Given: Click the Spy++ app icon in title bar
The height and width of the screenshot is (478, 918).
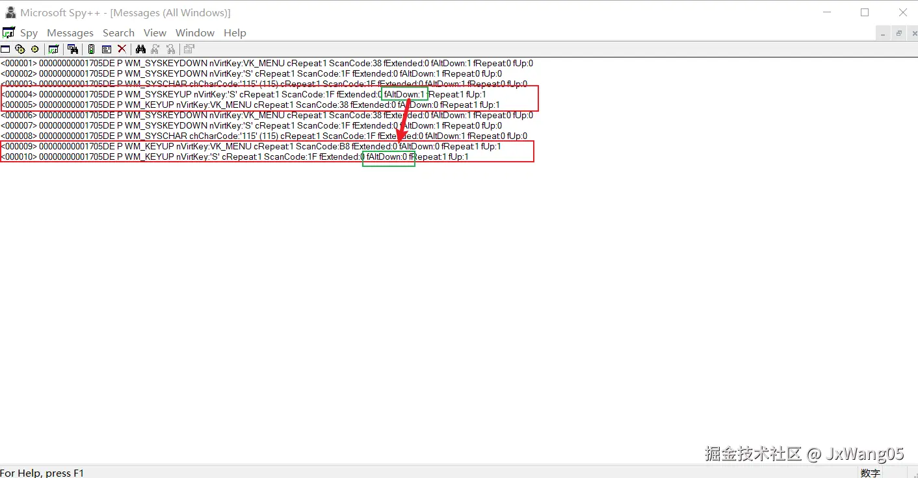Looking at the screenshot, I should [10, 12].
